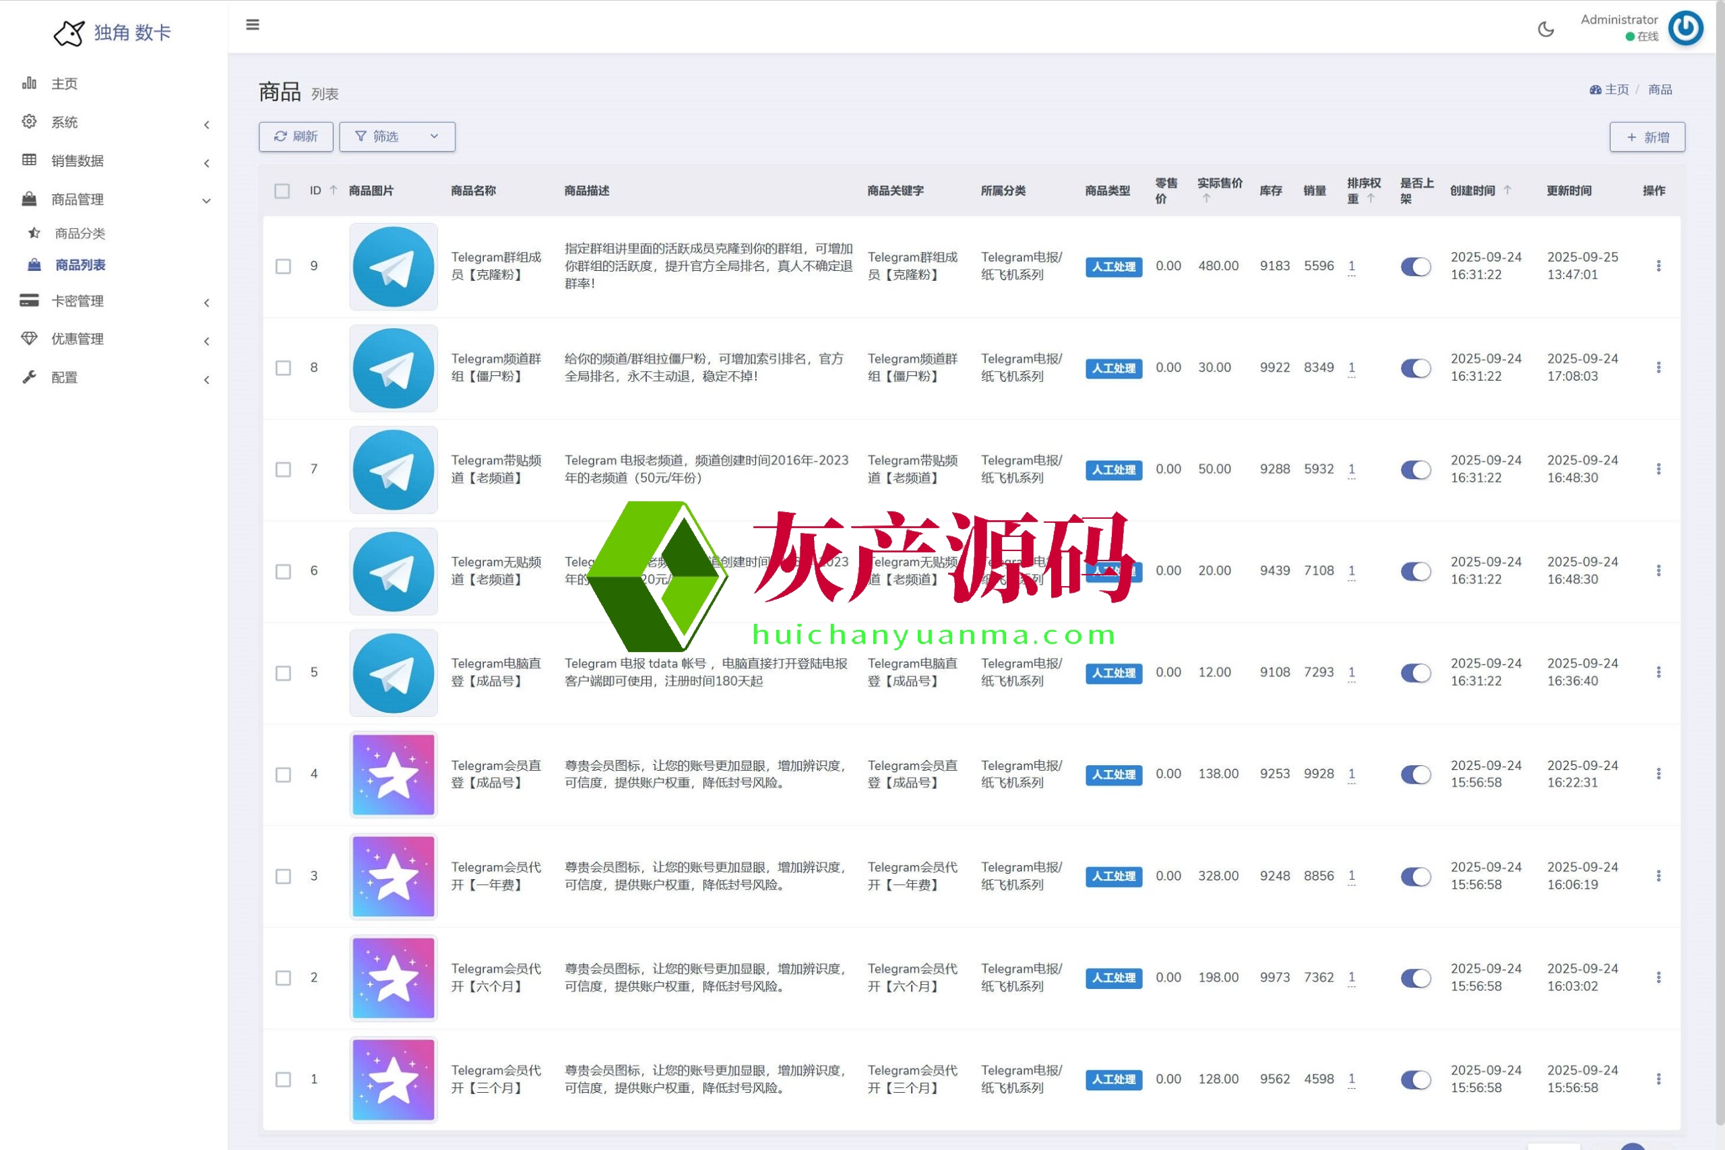Click the Administrator power avatar icon
The image size is (1725, 1150).
[1685, 28]
